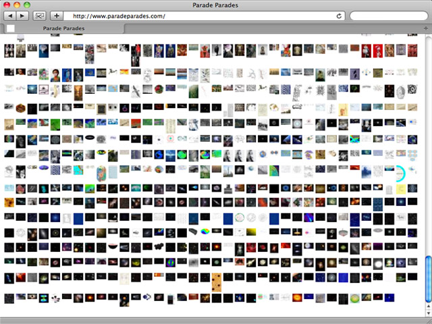Reload the page using the refresh icon
432x324 pixels.
339,16
